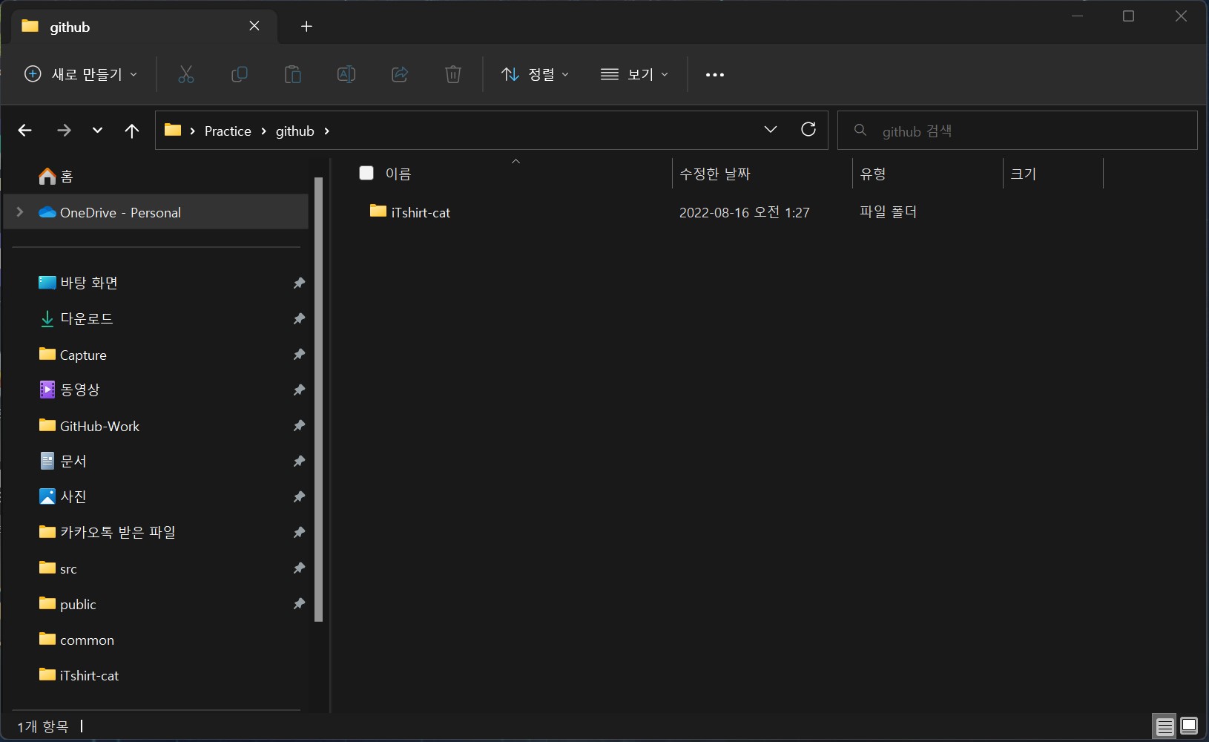Switch to details view at bottom right

click(x=1164, y=726)
